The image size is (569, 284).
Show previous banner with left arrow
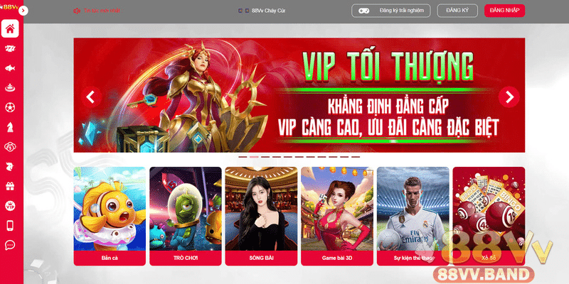click(x=92, y=97)
